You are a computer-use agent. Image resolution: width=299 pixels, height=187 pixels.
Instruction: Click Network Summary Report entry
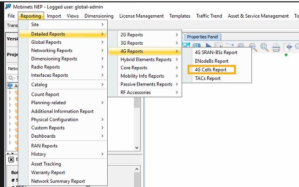click(58, 181)
